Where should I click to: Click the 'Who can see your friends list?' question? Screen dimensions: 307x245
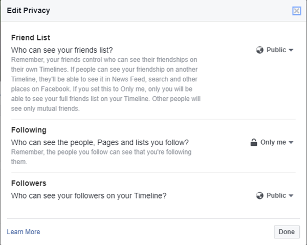[x=62, y=50]
